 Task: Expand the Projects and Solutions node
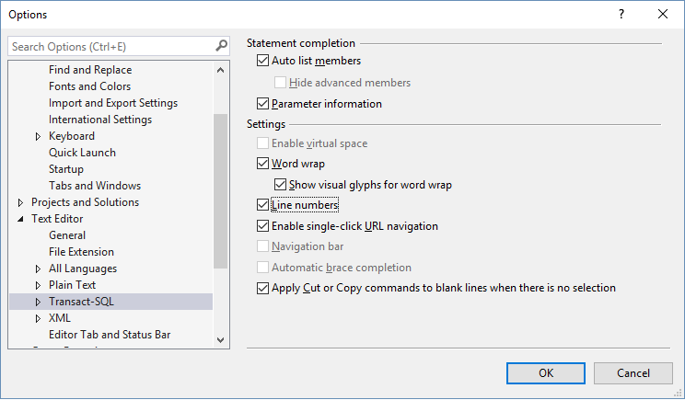point(21,202)
